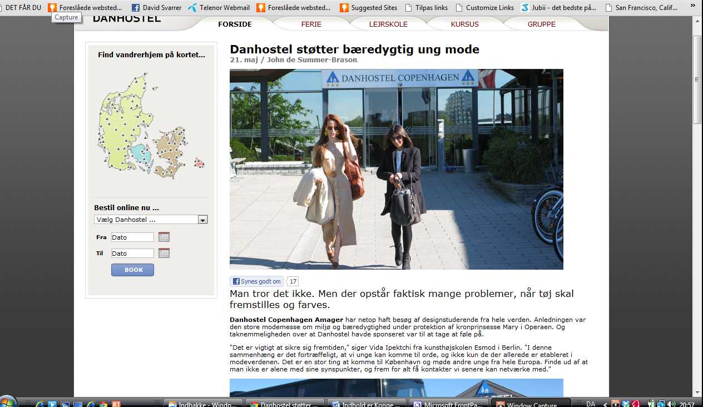Expand the 'Vælg Danhostel ...' dropdown
This screenshot has width=703, height=407.
click(202, 220)
